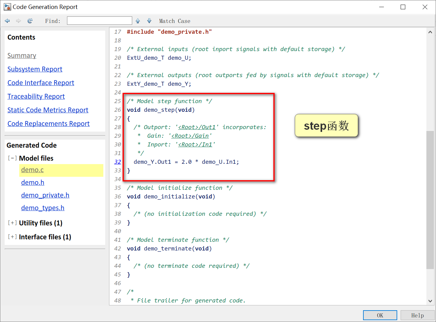The width and height of the screenshot is (436, 322).
Task: Expand the Interface files (1) group
Action: [x=12, y=237]
